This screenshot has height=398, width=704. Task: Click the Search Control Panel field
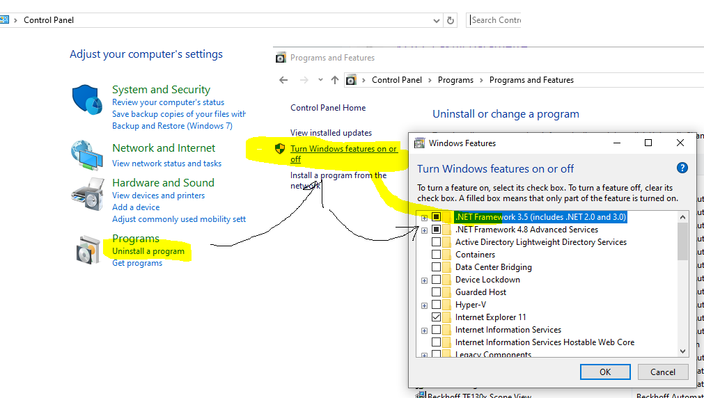pos(494,20)
